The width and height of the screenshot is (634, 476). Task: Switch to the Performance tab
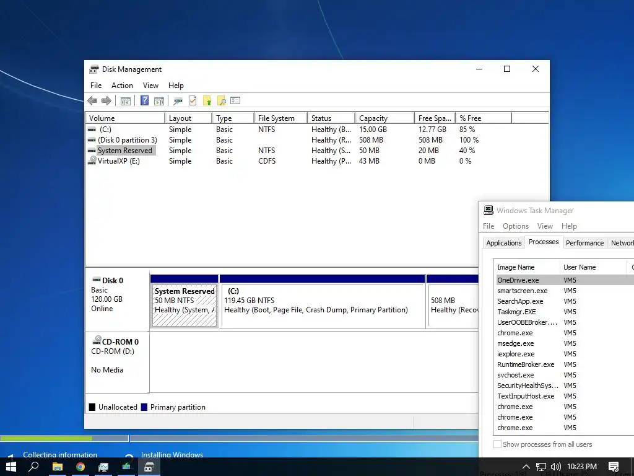584,243
